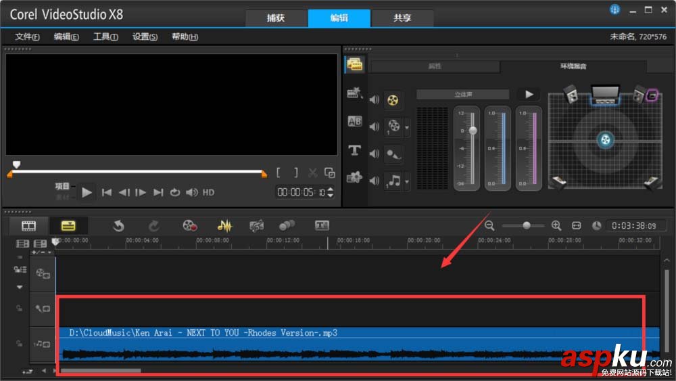676x381 pixels.
Task: Set mark-in bracket in preview
Action: tap(278, 173)
